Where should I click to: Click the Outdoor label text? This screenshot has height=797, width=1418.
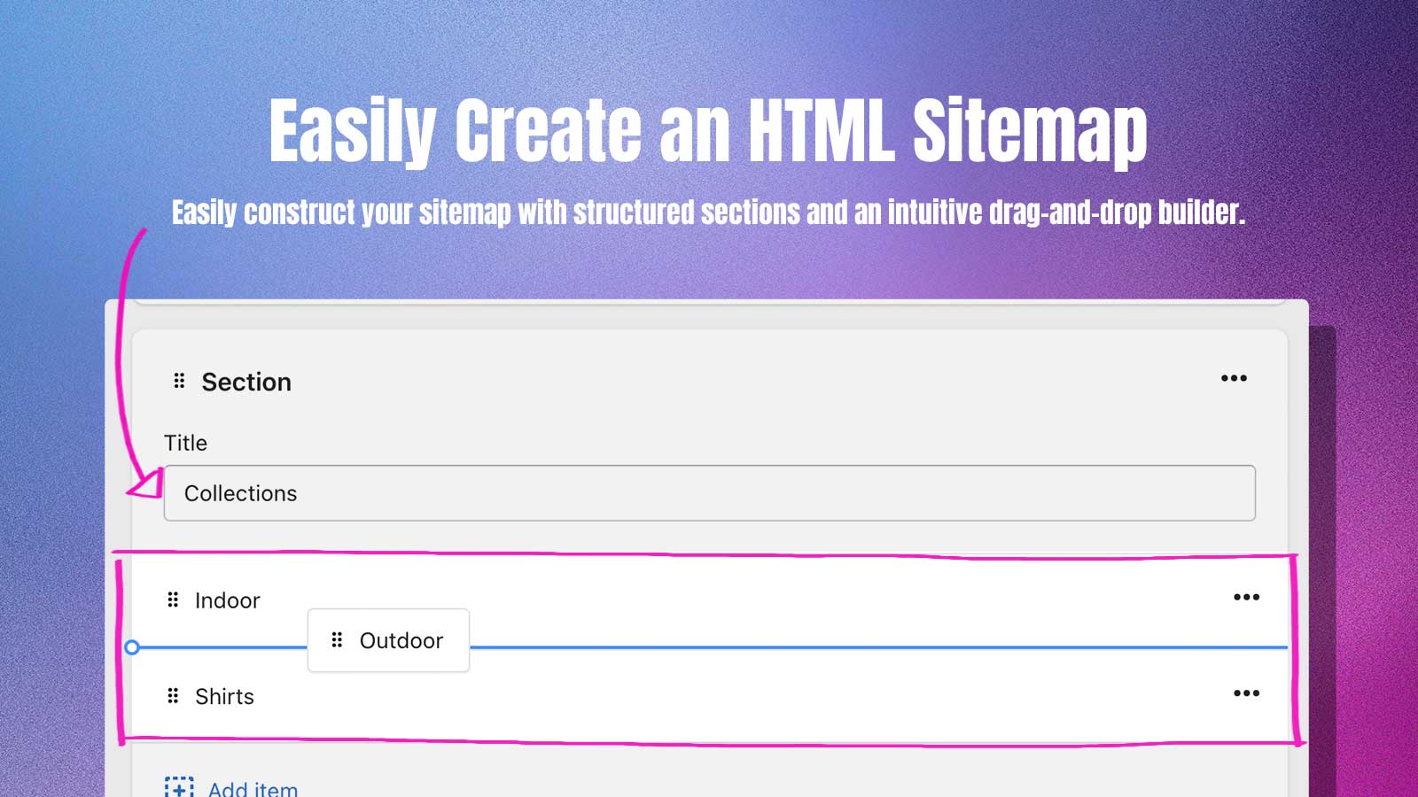point(401,640)
